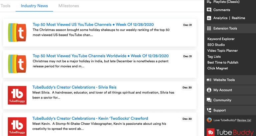Screen dimensions: 256x136
Task: Click the Analytics bar chart icon
Action: coord(209,18)
